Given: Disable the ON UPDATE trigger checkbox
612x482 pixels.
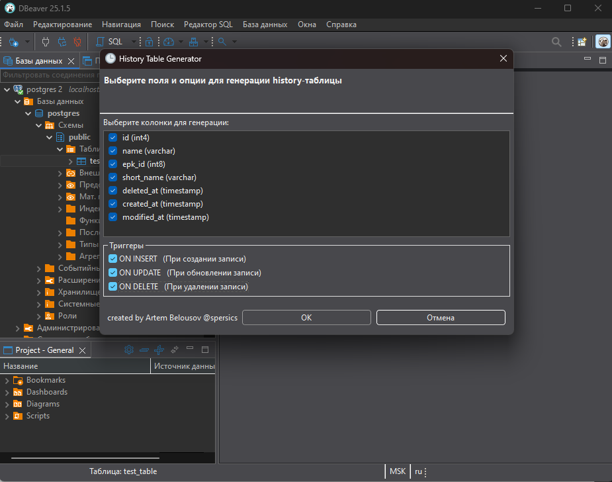Looking at the screenshot, I should [112, 273].
